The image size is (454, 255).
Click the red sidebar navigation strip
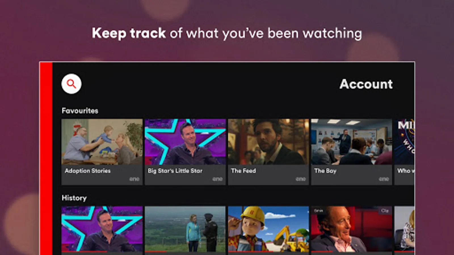coord(46,159)
